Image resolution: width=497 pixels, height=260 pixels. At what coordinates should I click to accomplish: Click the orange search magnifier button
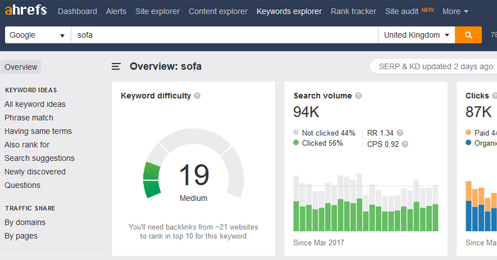(468, 35)
